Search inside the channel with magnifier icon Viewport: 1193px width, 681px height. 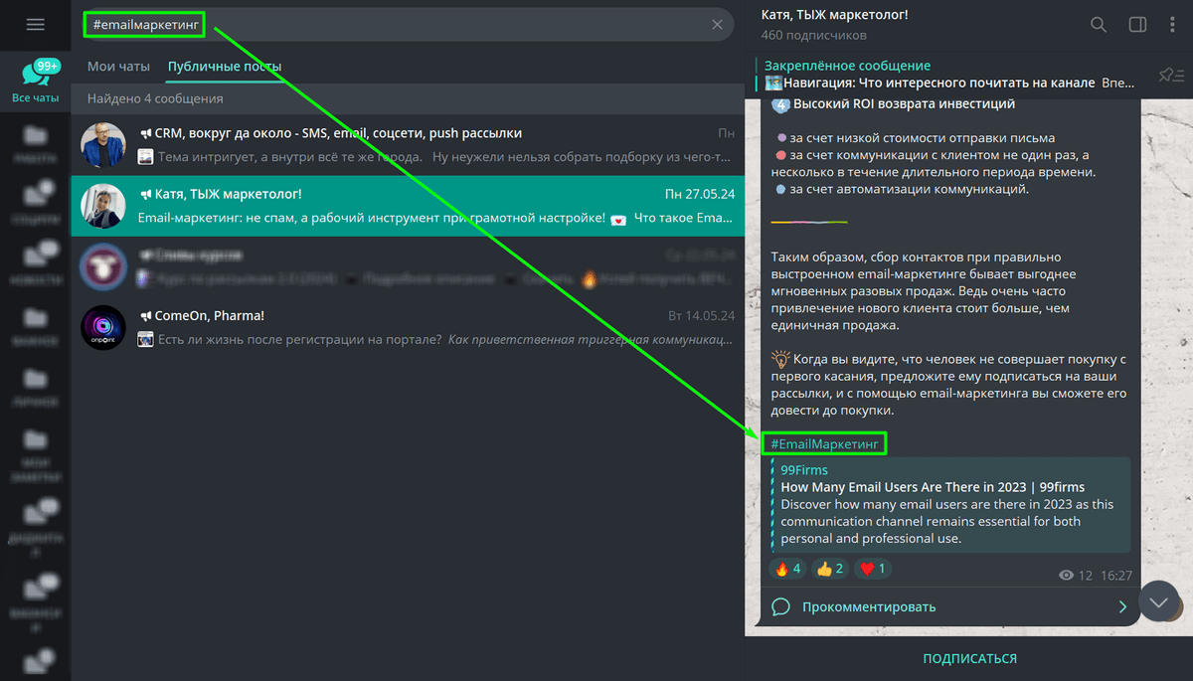coord(1099,25)
